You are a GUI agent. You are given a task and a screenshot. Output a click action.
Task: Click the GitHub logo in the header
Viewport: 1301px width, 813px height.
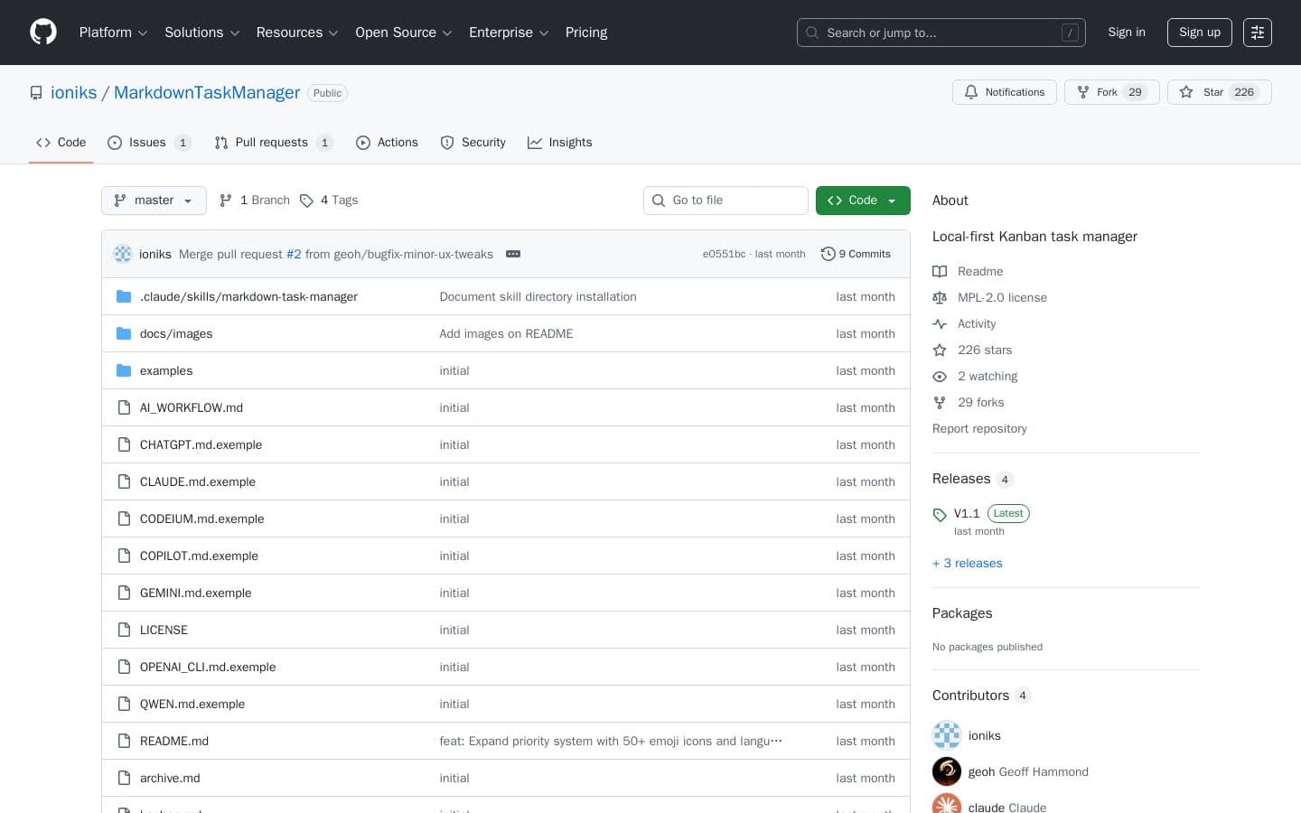pyautogui.click(x=43, y=32)
